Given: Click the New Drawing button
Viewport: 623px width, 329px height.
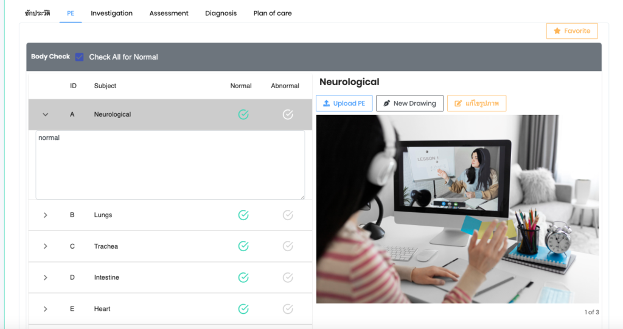Looking at the screenshot, I should tap(409, 103).
